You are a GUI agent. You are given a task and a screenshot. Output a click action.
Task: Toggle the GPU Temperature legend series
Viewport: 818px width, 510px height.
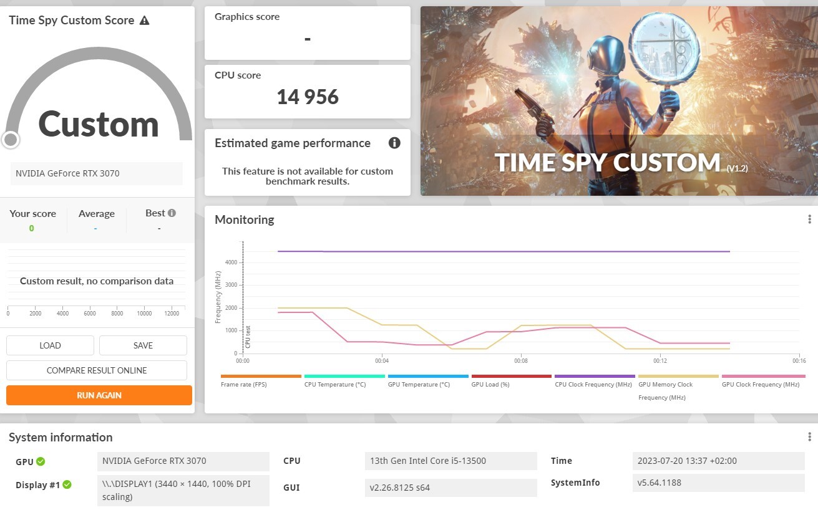tap(428, 381)
